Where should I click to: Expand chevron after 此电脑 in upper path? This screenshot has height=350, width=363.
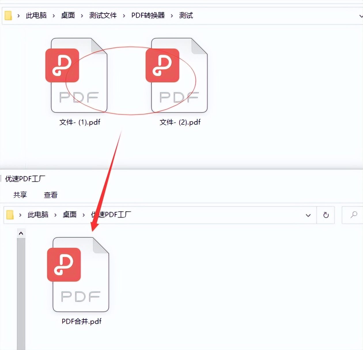coord(54,16)
